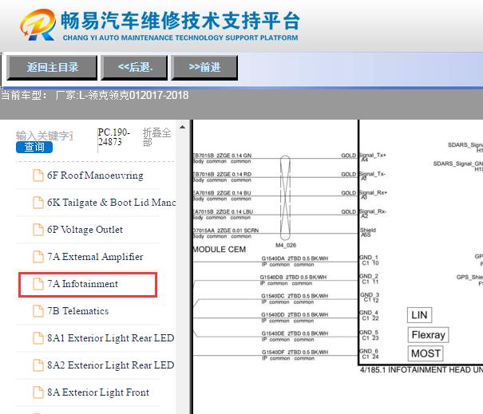The image size is (483, 414).
Task: Click the Signal_Rx- pin label
Action: coord(373,213)
